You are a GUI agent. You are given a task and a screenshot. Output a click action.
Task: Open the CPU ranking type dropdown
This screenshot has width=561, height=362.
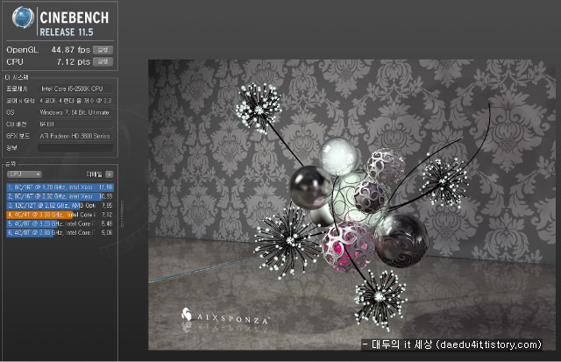25,174
